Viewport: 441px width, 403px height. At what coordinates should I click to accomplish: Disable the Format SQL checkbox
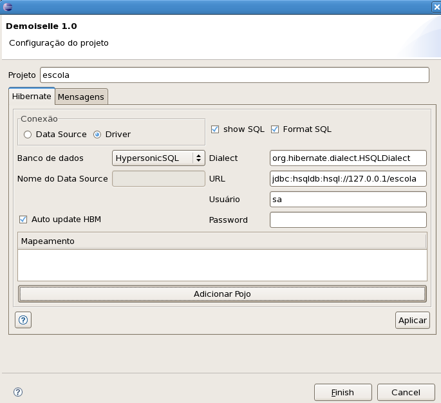pyautogui.click(x=275, y=129)
